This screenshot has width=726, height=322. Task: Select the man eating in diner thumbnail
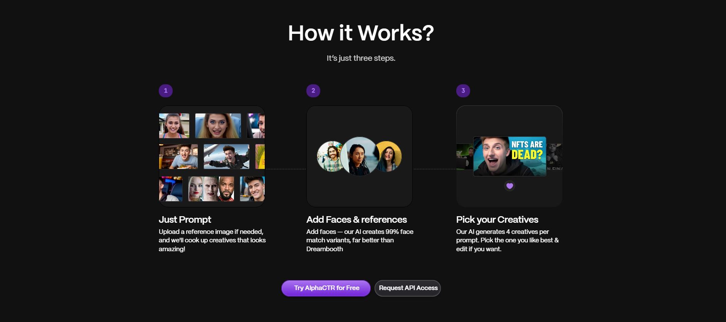pyautogui.click(x=178, y=157)
